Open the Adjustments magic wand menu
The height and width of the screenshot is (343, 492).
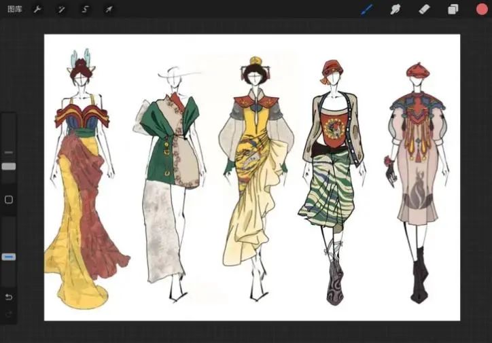(61, 10)
